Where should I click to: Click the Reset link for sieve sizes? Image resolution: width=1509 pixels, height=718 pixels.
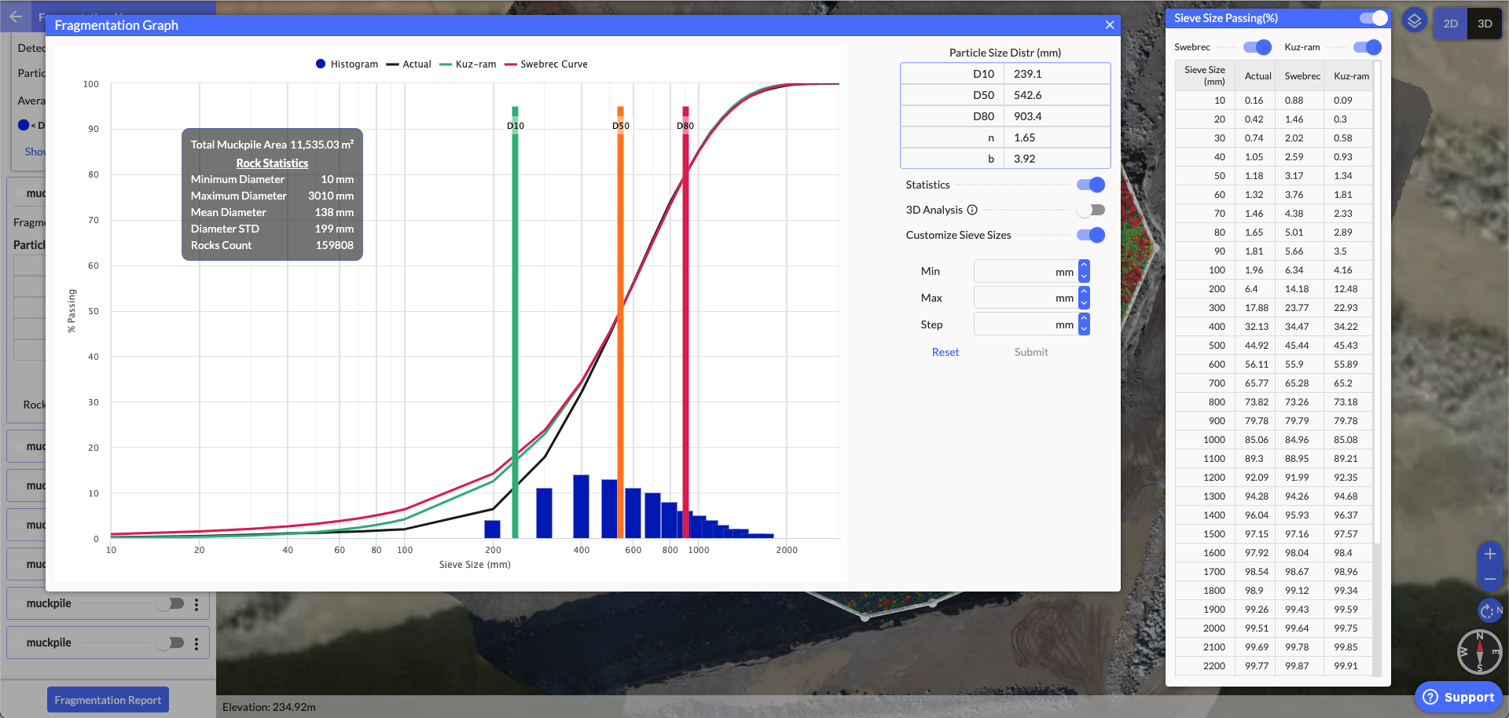coord(945,352)
